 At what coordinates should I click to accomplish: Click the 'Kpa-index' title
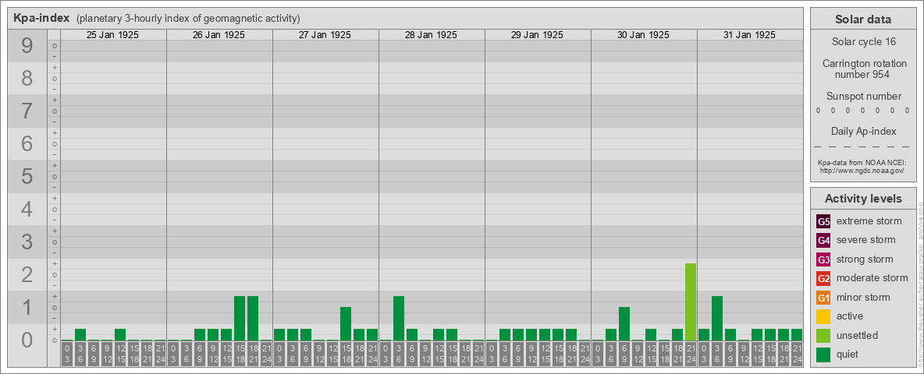coord(42,18)
